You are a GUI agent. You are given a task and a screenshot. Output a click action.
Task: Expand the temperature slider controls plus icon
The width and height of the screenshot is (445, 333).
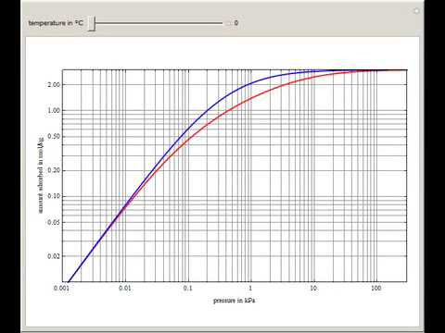[228, 23]
